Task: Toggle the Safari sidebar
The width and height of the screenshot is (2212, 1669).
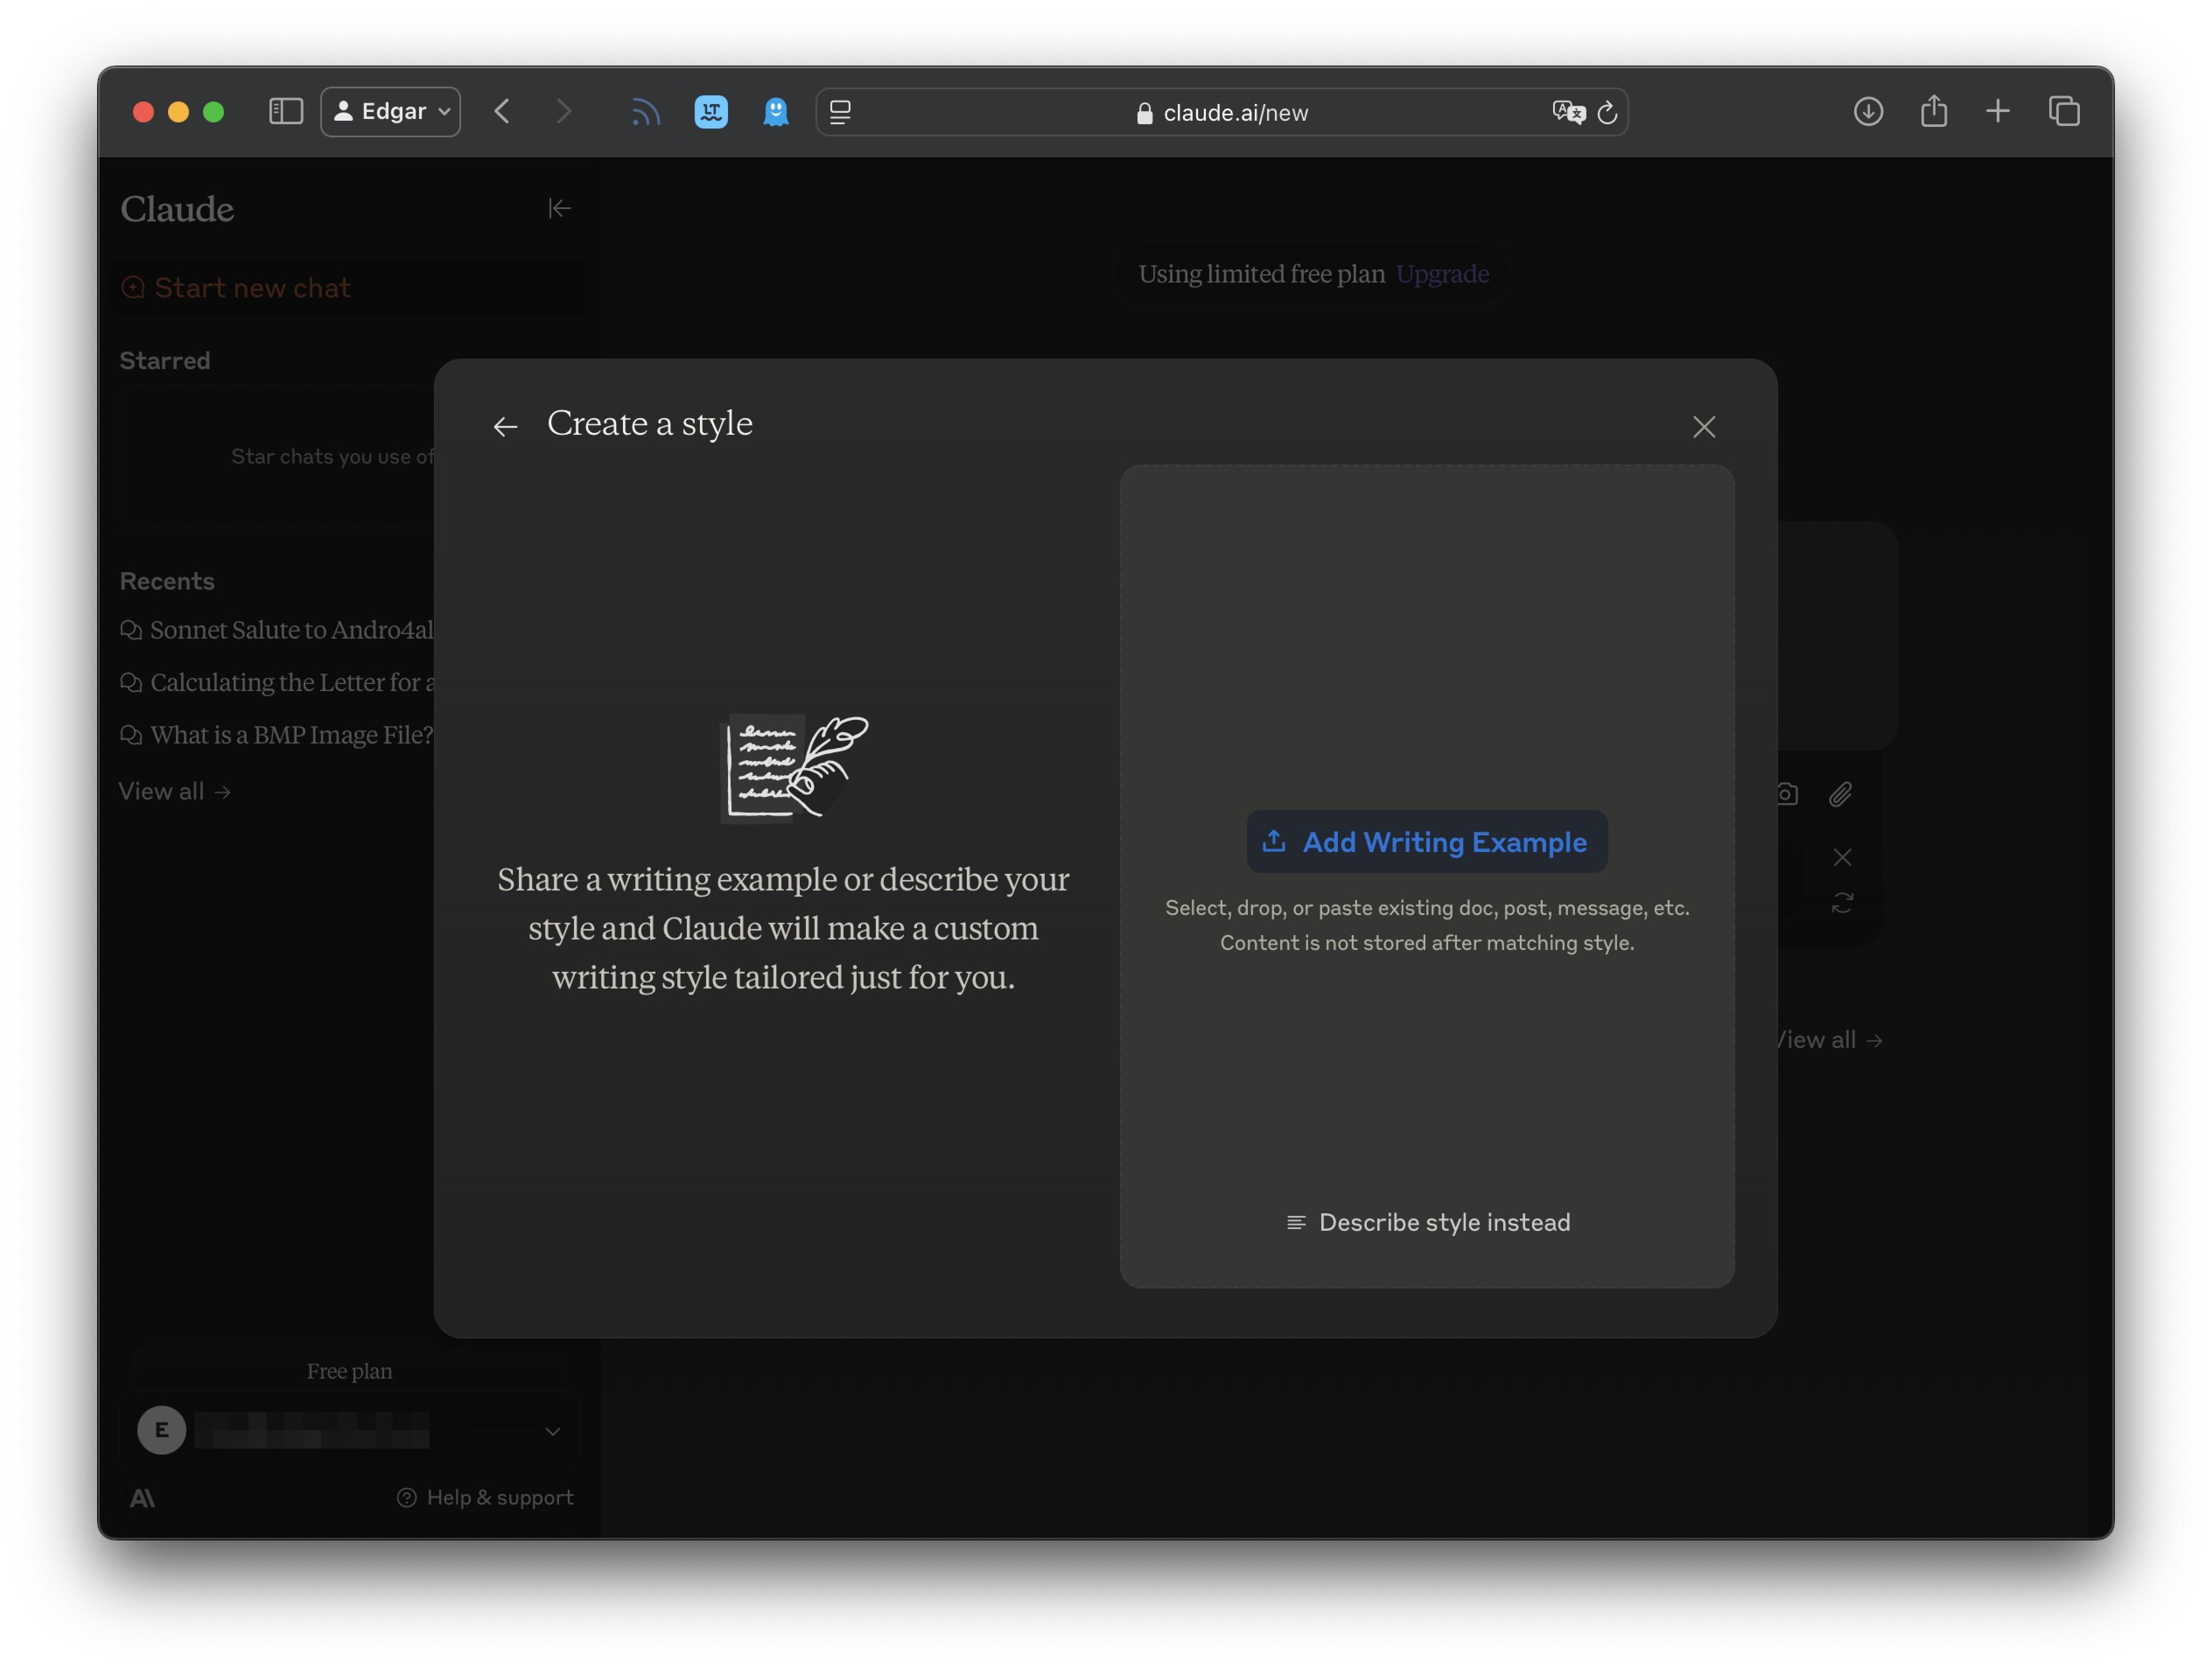Action: (x=286, y=111)
